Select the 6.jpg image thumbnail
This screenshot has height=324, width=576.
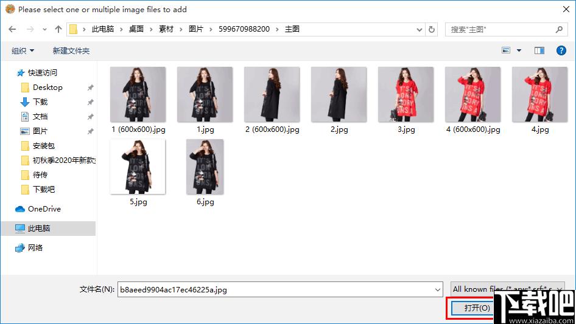[205, 167]
